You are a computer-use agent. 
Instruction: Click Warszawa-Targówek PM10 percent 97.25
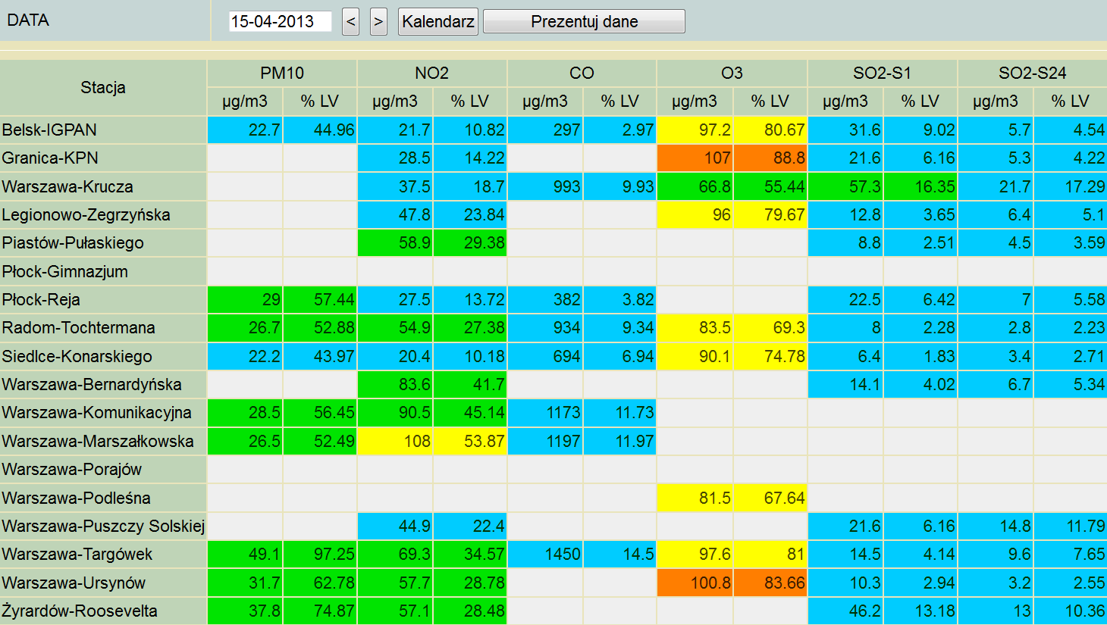320,554
